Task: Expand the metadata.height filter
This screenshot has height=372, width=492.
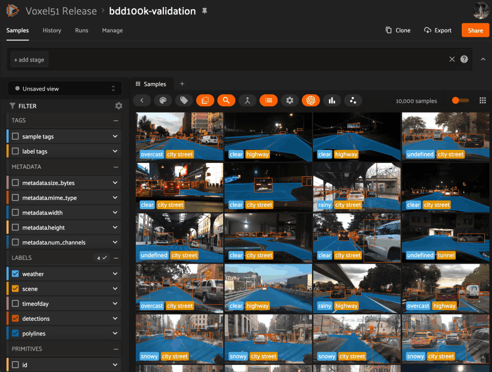Action: point(115,228)
